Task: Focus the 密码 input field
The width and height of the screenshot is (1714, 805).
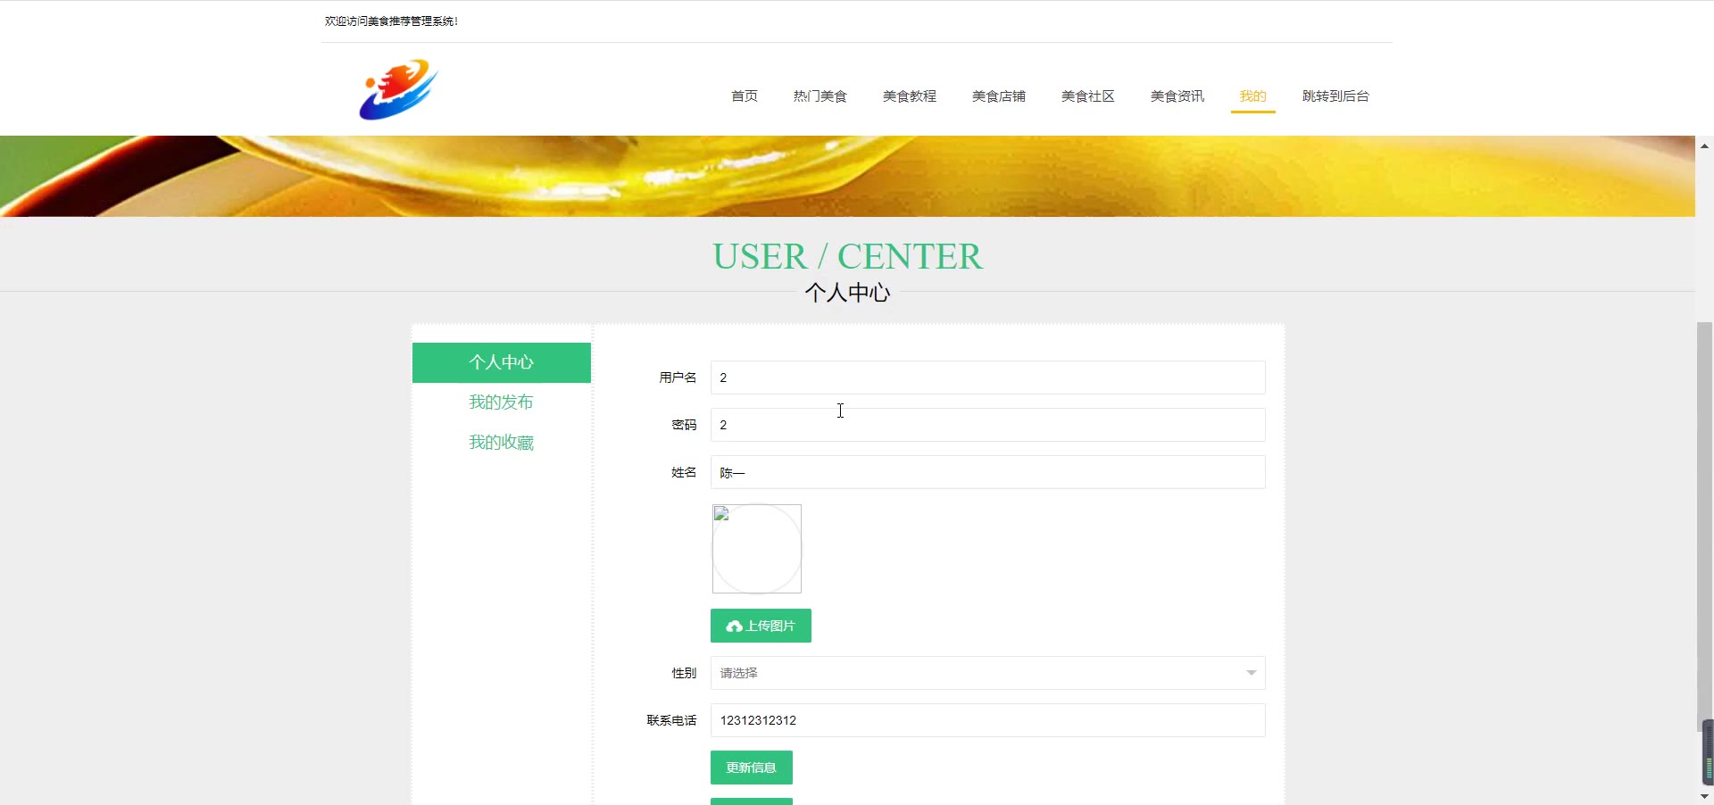Action: click(987, 425)
